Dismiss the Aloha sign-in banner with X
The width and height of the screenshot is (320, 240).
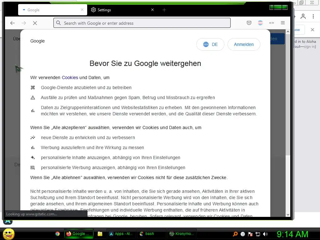[312, 30]
